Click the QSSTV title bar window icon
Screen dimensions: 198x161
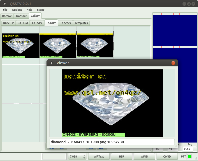pyautogui.click(x=5, y=4)
